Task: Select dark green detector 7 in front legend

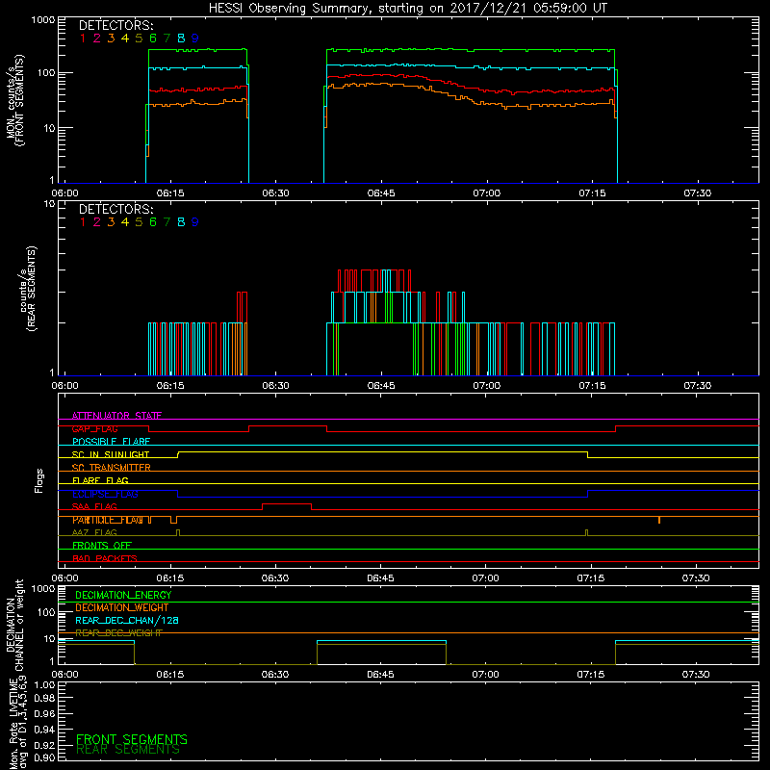Action: coord(167,38)
